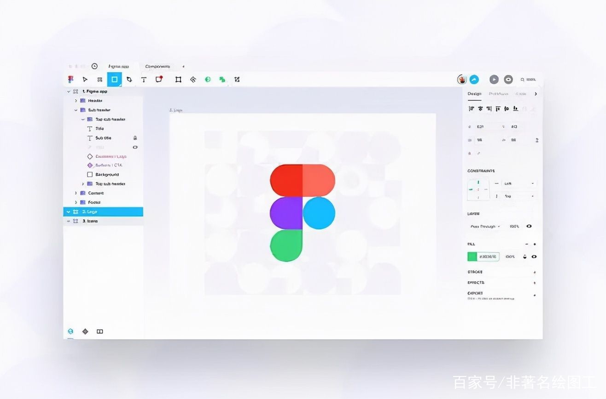Screen dimensions: 606x399
Task: Select the Move arrow tool
Action: (x=85, y=80)
